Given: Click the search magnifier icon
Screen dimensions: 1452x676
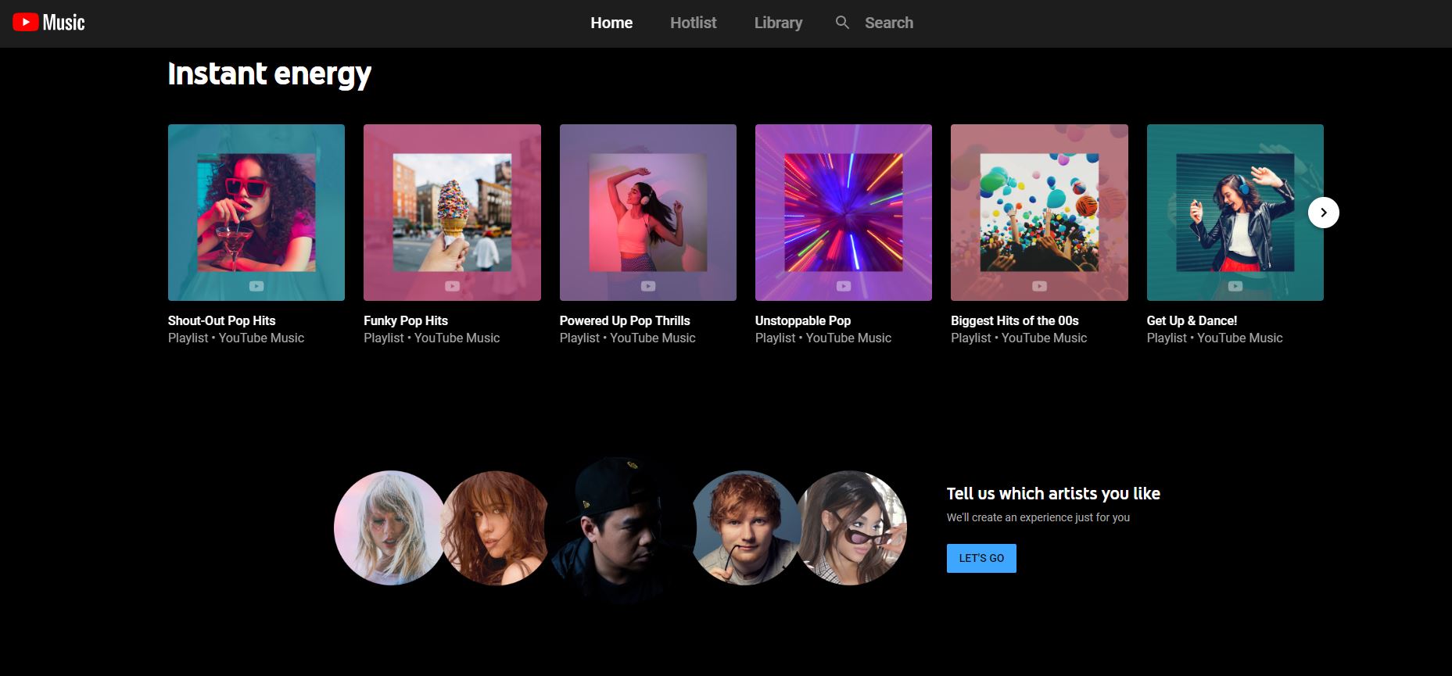Looking at the screenshot, I should [x=842, y=23].
